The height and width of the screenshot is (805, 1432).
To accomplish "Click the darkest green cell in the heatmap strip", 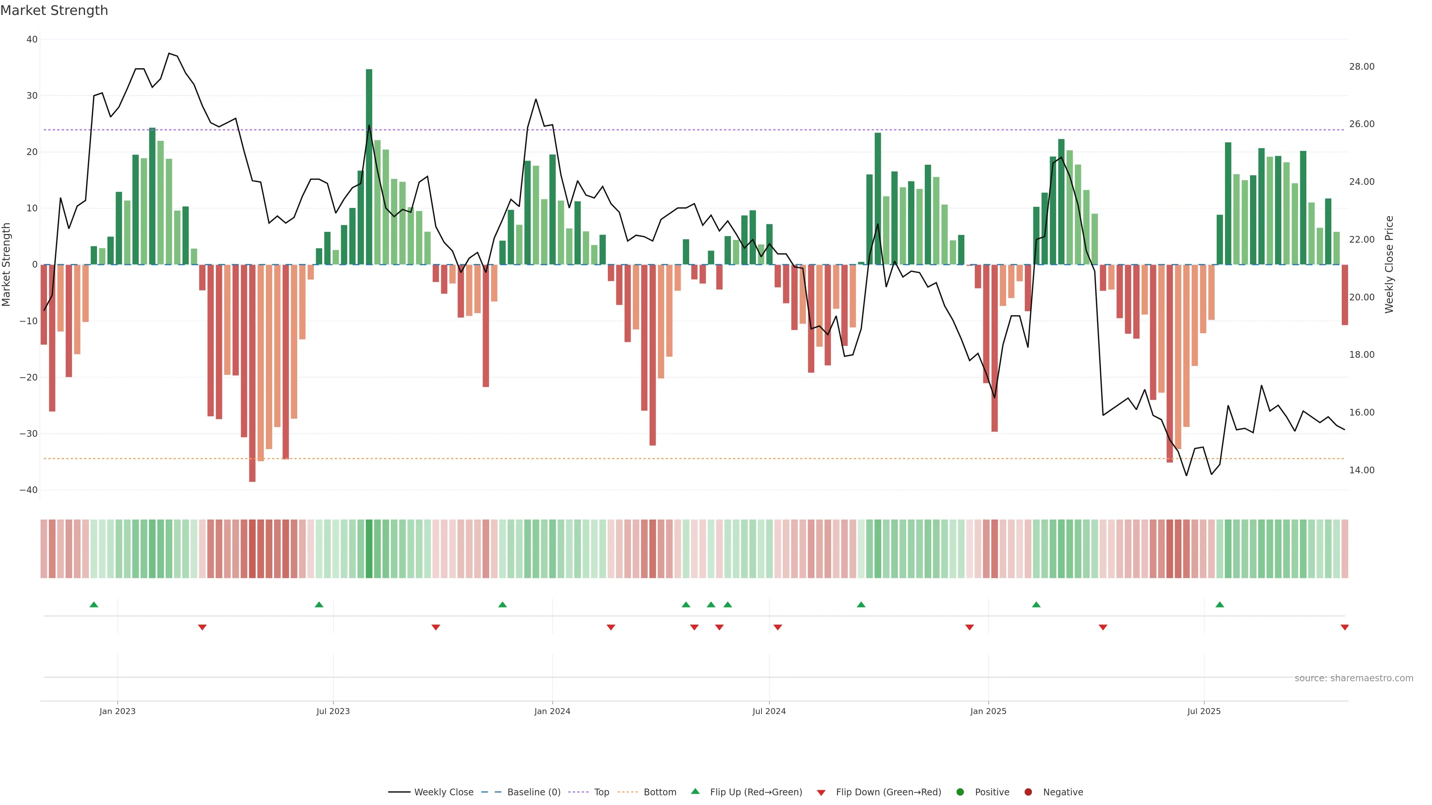I will click(x=369, y=548).
